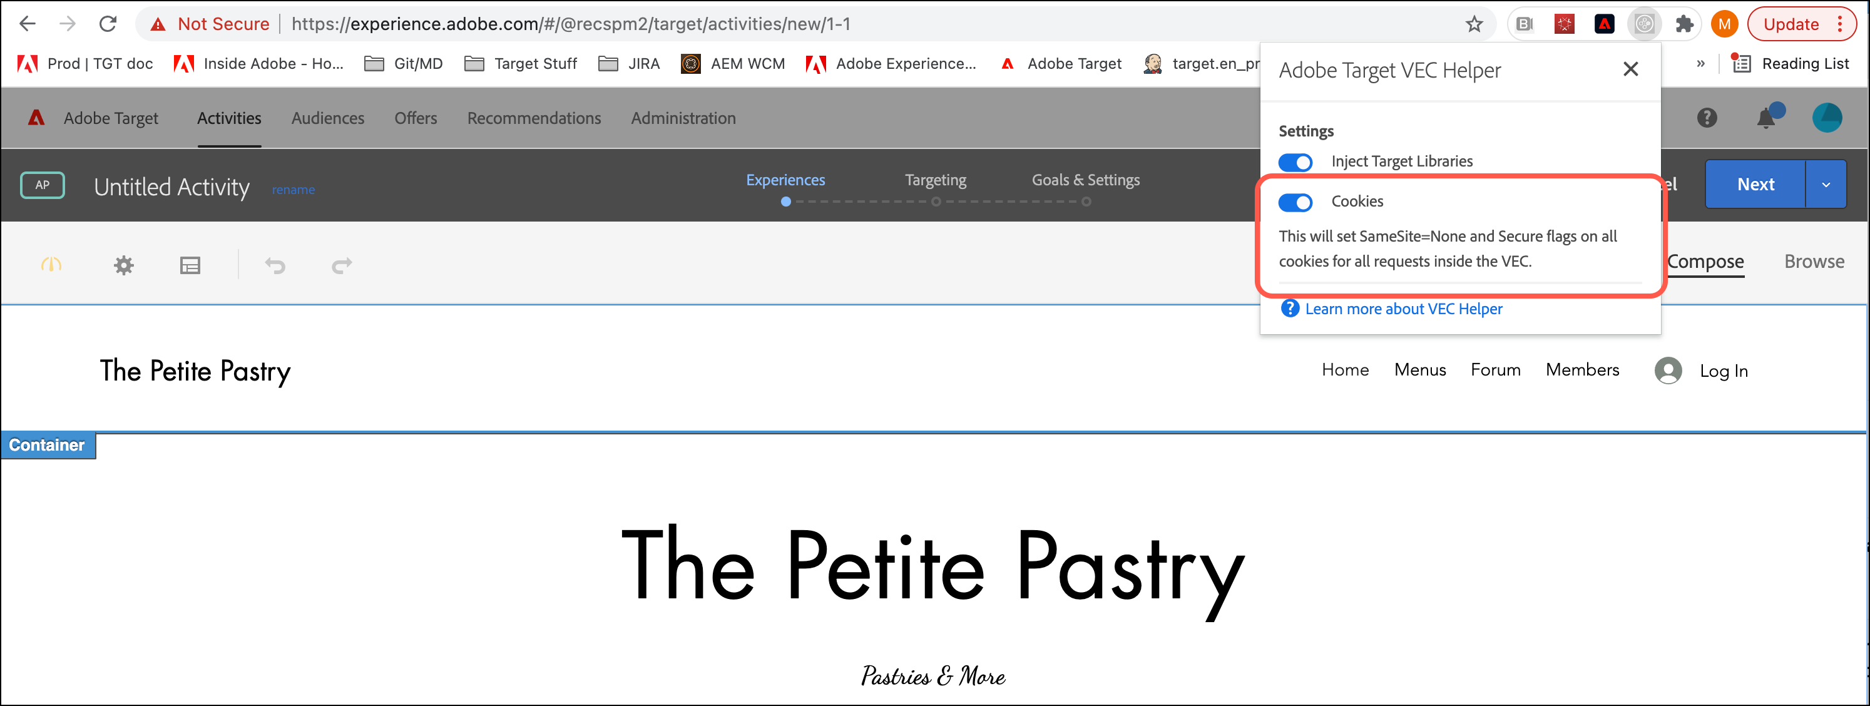Turn off the Cookies toggle
Viewport: 1870px width, 706px height.
click(x=1295, y=202)
